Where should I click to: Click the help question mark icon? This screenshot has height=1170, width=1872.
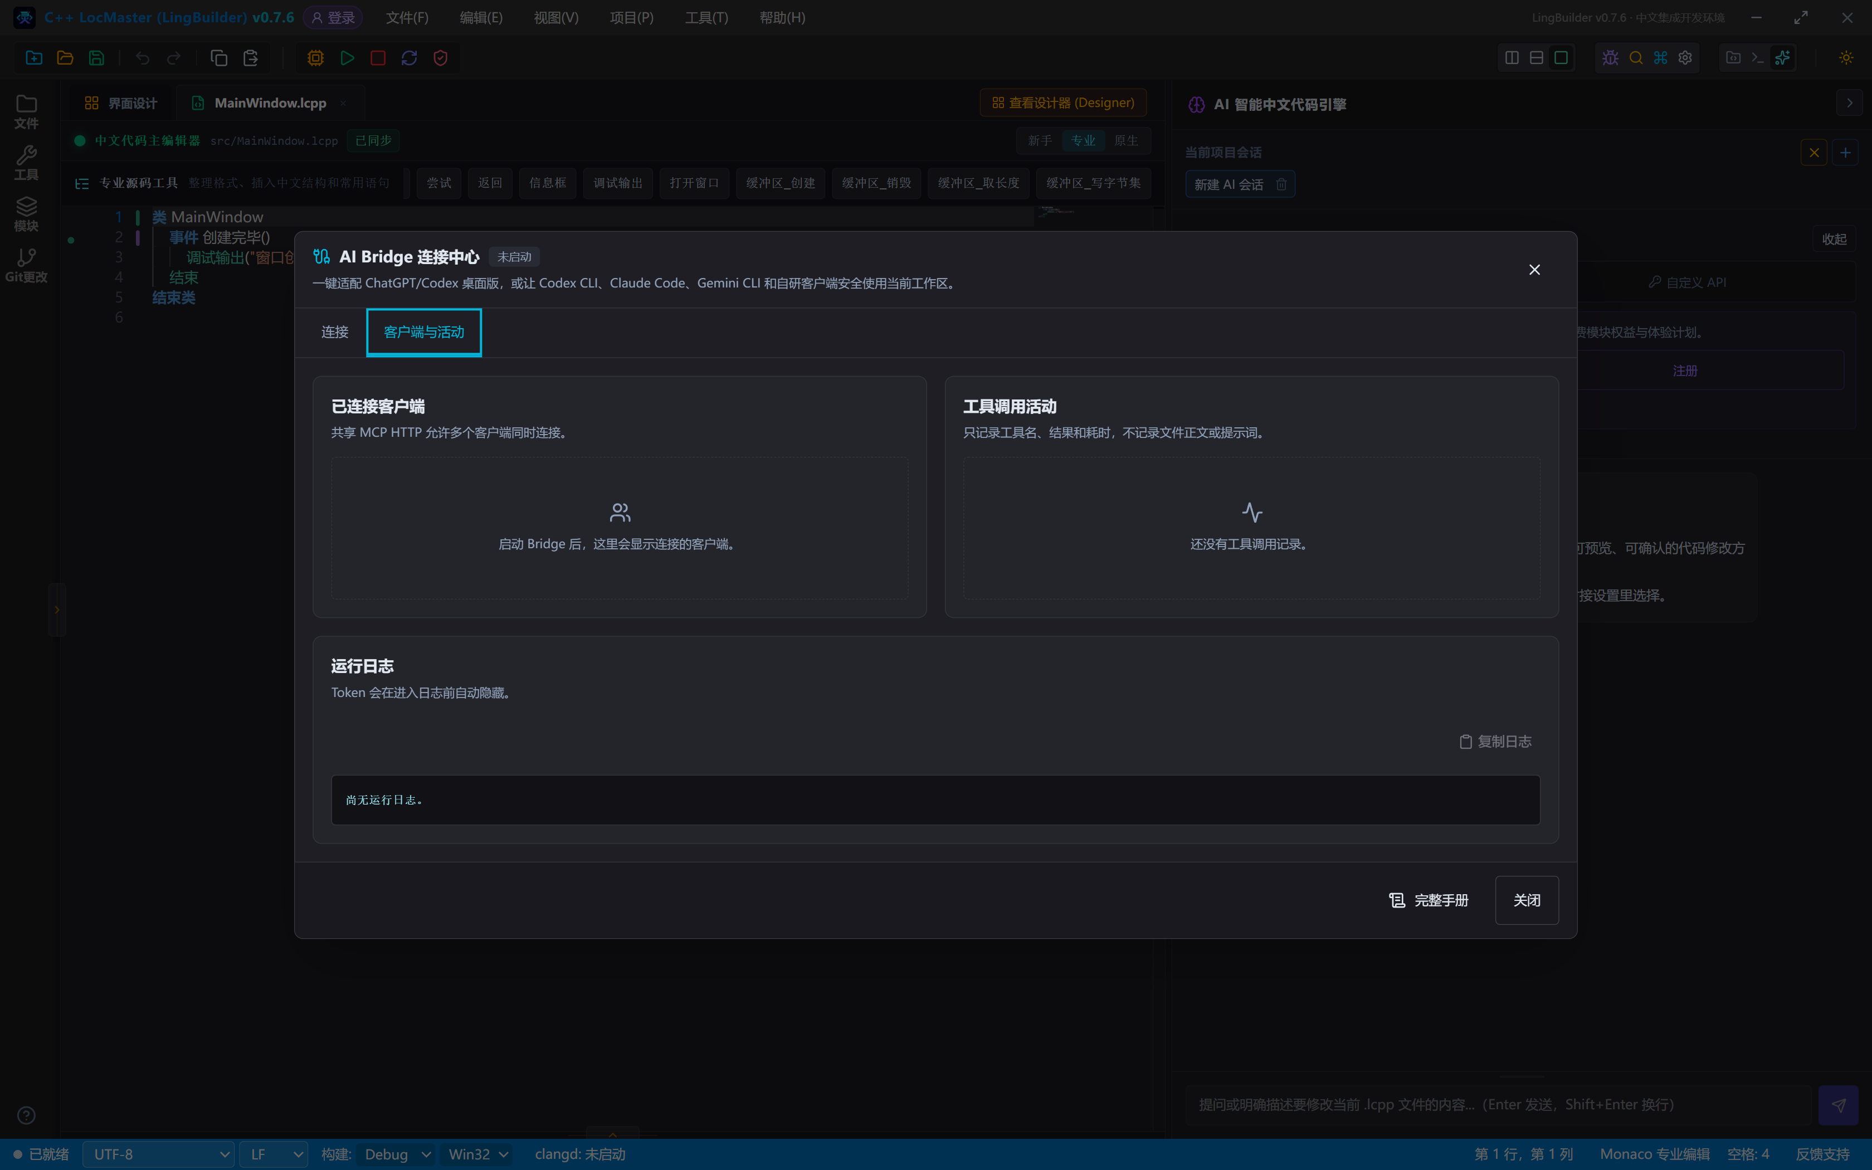coord(26,1115)
